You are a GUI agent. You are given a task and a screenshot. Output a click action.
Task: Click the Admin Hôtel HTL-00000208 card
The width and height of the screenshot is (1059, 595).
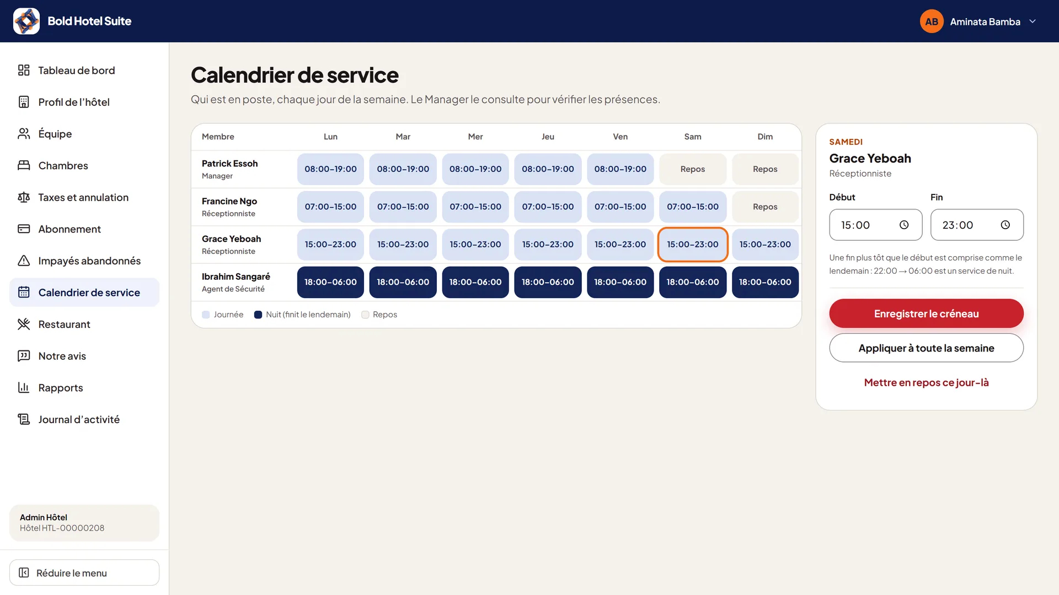tap(84, 523)
